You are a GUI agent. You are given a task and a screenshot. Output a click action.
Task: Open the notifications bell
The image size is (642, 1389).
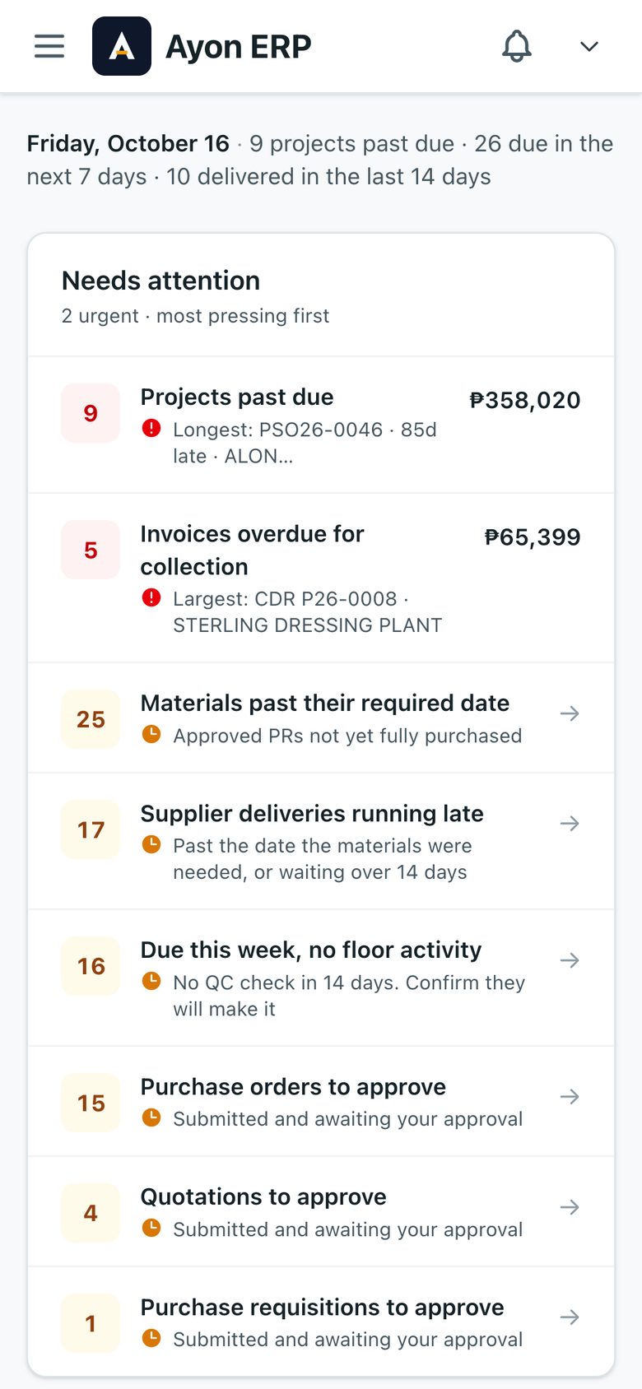coord(517,46)
